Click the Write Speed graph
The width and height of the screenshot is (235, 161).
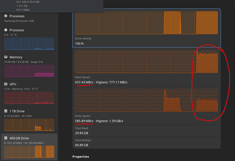pos(146,100)
